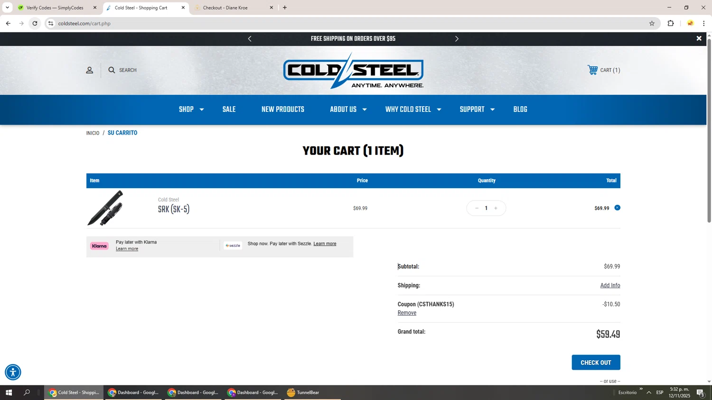712x400 pixels.
Task: Open Windows notification center icon
Action: point(700,392)
